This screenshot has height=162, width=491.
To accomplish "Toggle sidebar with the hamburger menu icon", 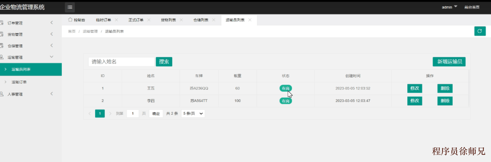I will tap(70, 7).
